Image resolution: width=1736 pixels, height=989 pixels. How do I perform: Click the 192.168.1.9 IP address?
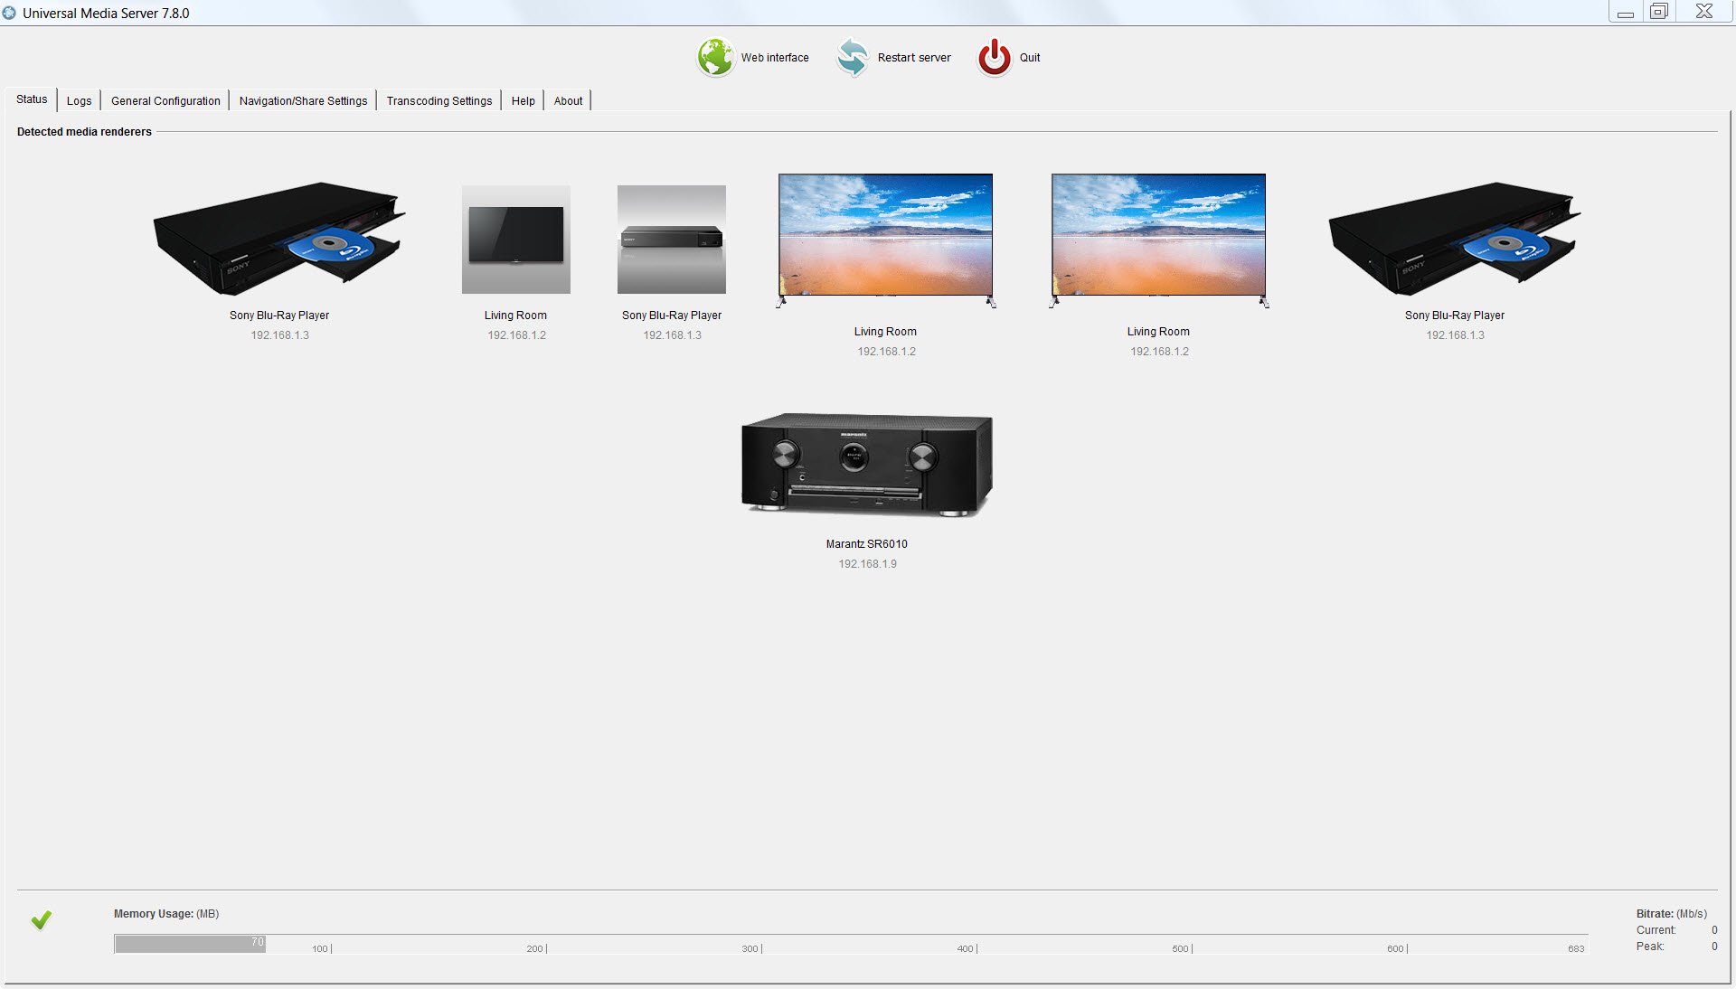[867, 564]
